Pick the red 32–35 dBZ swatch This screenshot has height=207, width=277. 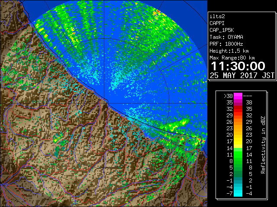(238, 109)
